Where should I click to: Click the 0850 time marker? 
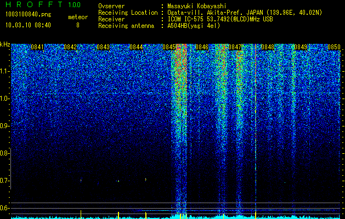(x=334, y=47)
